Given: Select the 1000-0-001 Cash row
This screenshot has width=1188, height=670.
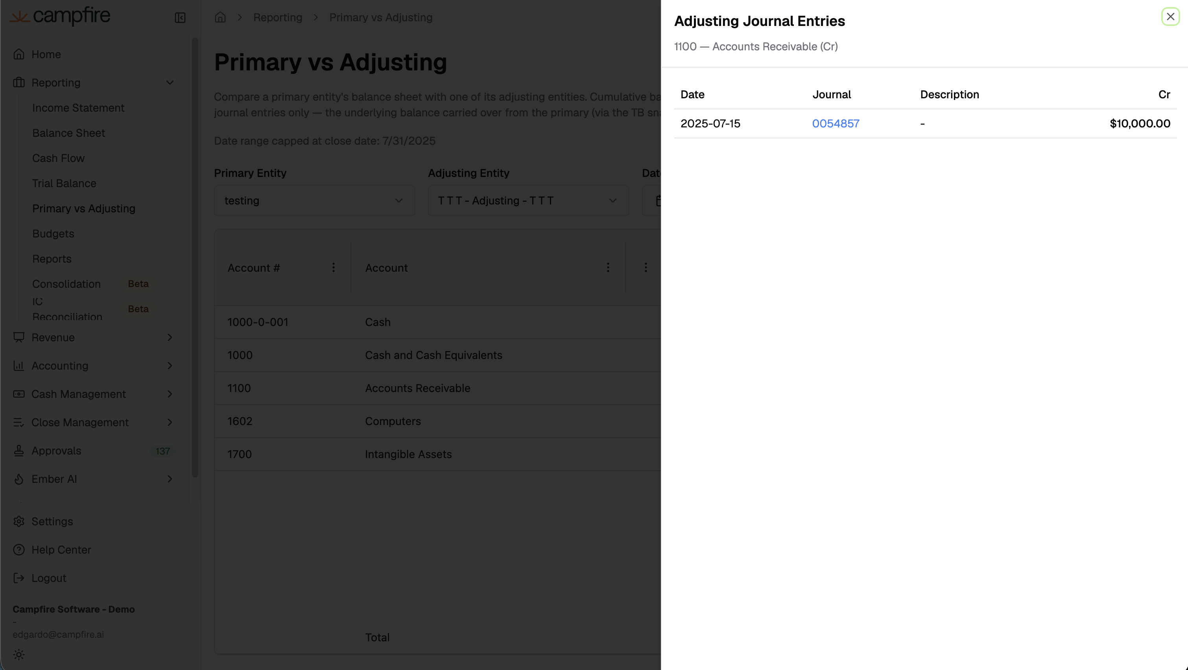Looking at the screenshot, I should tap(438, 322).
